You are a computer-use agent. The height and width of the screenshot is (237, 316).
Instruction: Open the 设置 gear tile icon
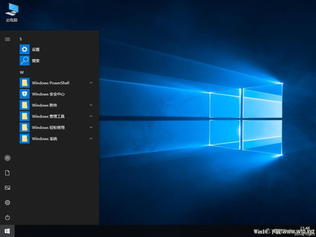25,49
